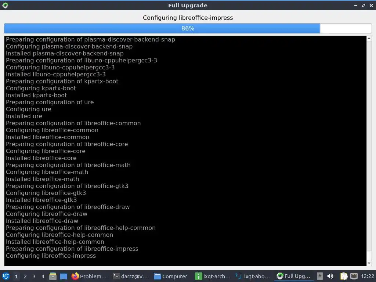Click the line 'Installed libreoffice-help-common'
The image size is (376, 282).
55,242
